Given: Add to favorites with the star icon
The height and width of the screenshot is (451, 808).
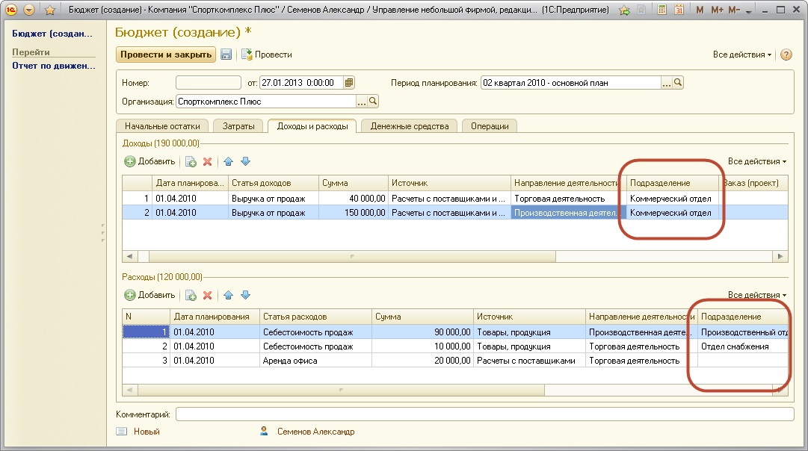Looking at the screenshot, I should pyautogui.click(x=50, y=10).
